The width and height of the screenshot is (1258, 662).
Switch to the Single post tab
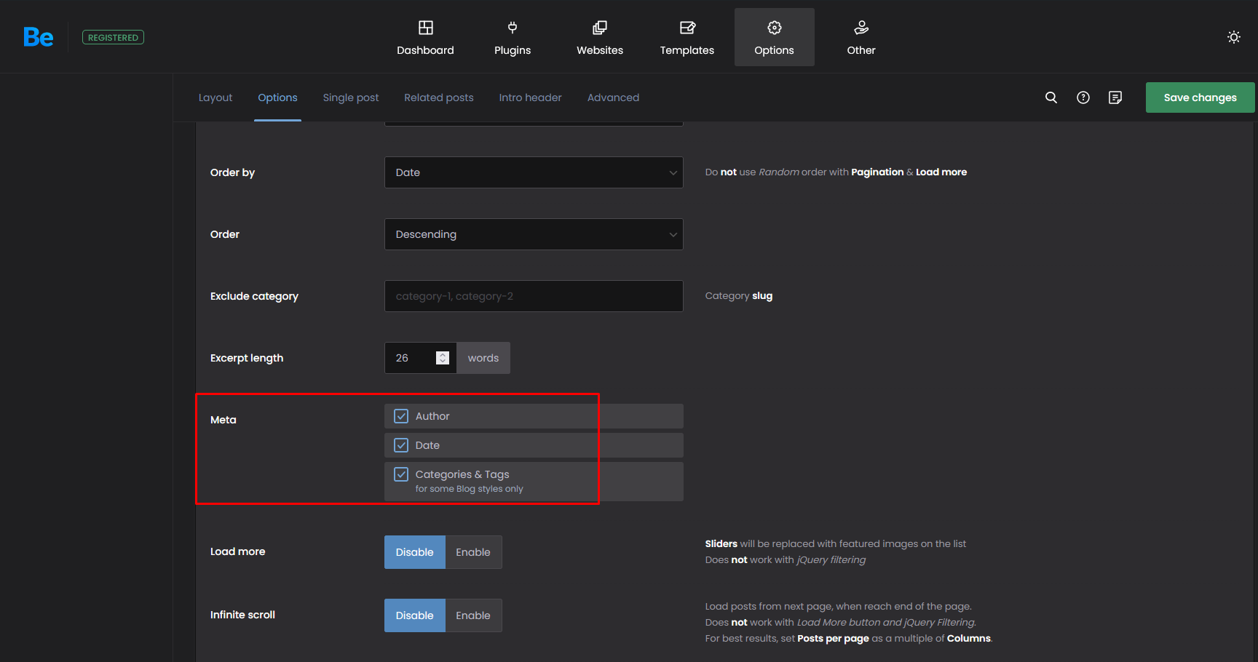(351, 97)
